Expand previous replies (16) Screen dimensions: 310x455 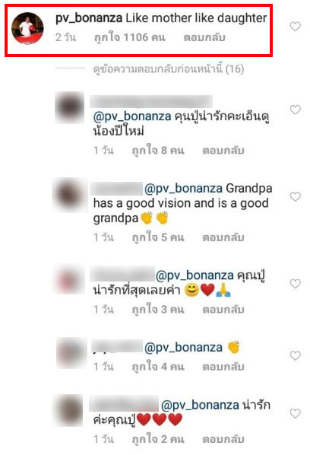tap(169, 69)
